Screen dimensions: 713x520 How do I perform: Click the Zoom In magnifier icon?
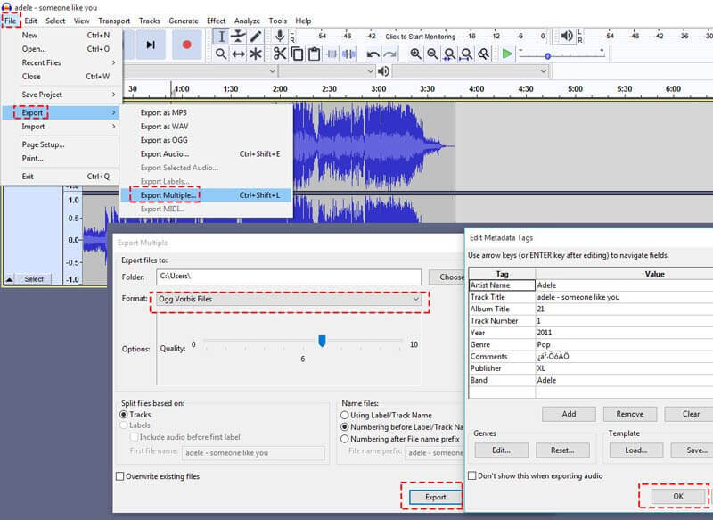pyautogui.click(x=415, y=54)
